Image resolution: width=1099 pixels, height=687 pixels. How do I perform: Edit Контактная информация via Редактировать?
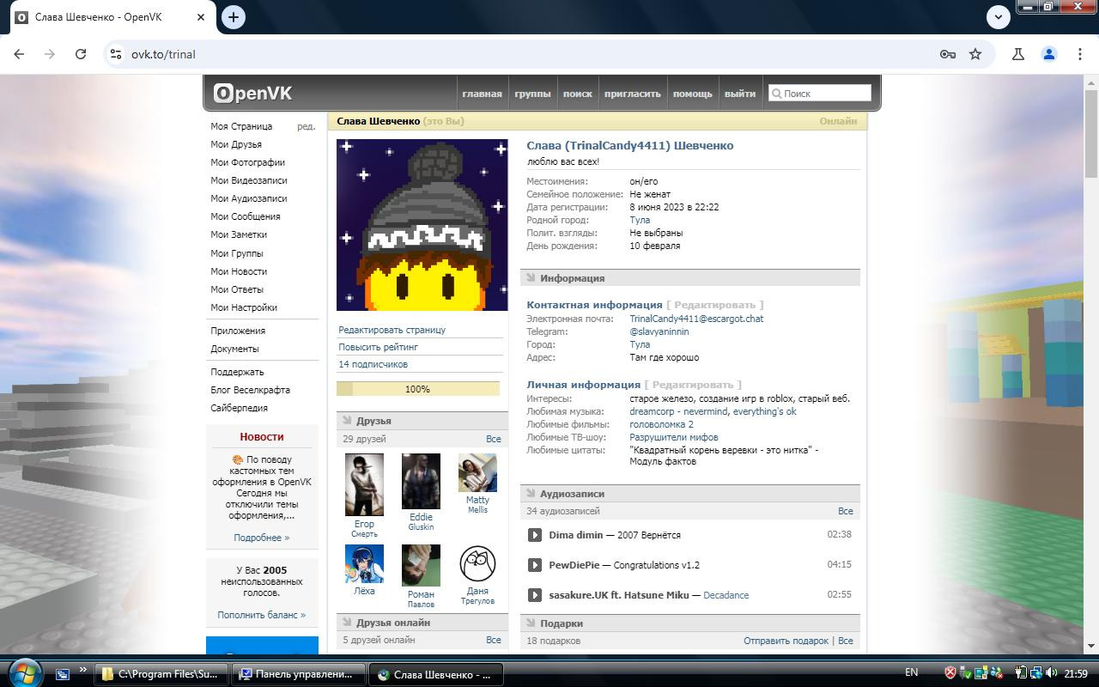click(x=715, y=305)
